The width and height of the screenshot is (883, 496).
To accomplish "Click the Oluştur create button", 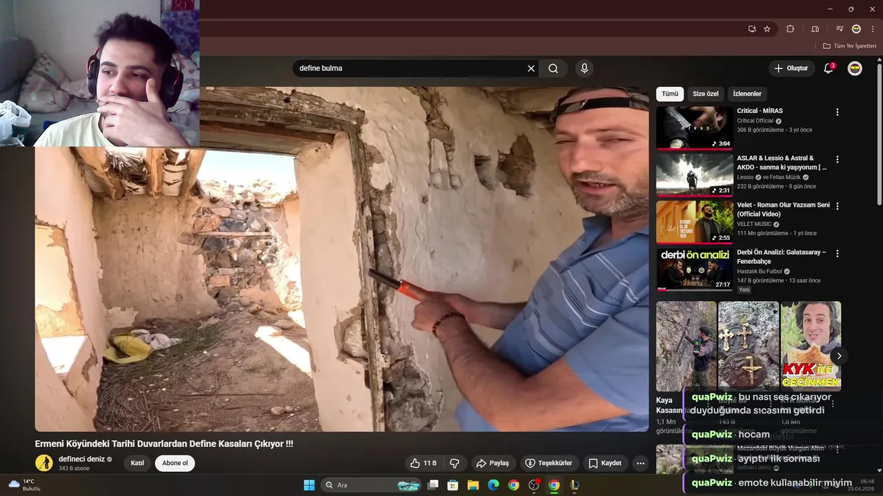I will point(791,68).
